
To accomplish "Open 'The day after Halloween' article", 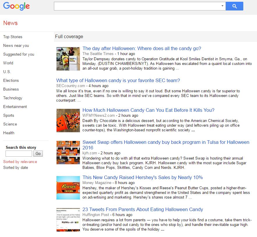I will point(142,49).
